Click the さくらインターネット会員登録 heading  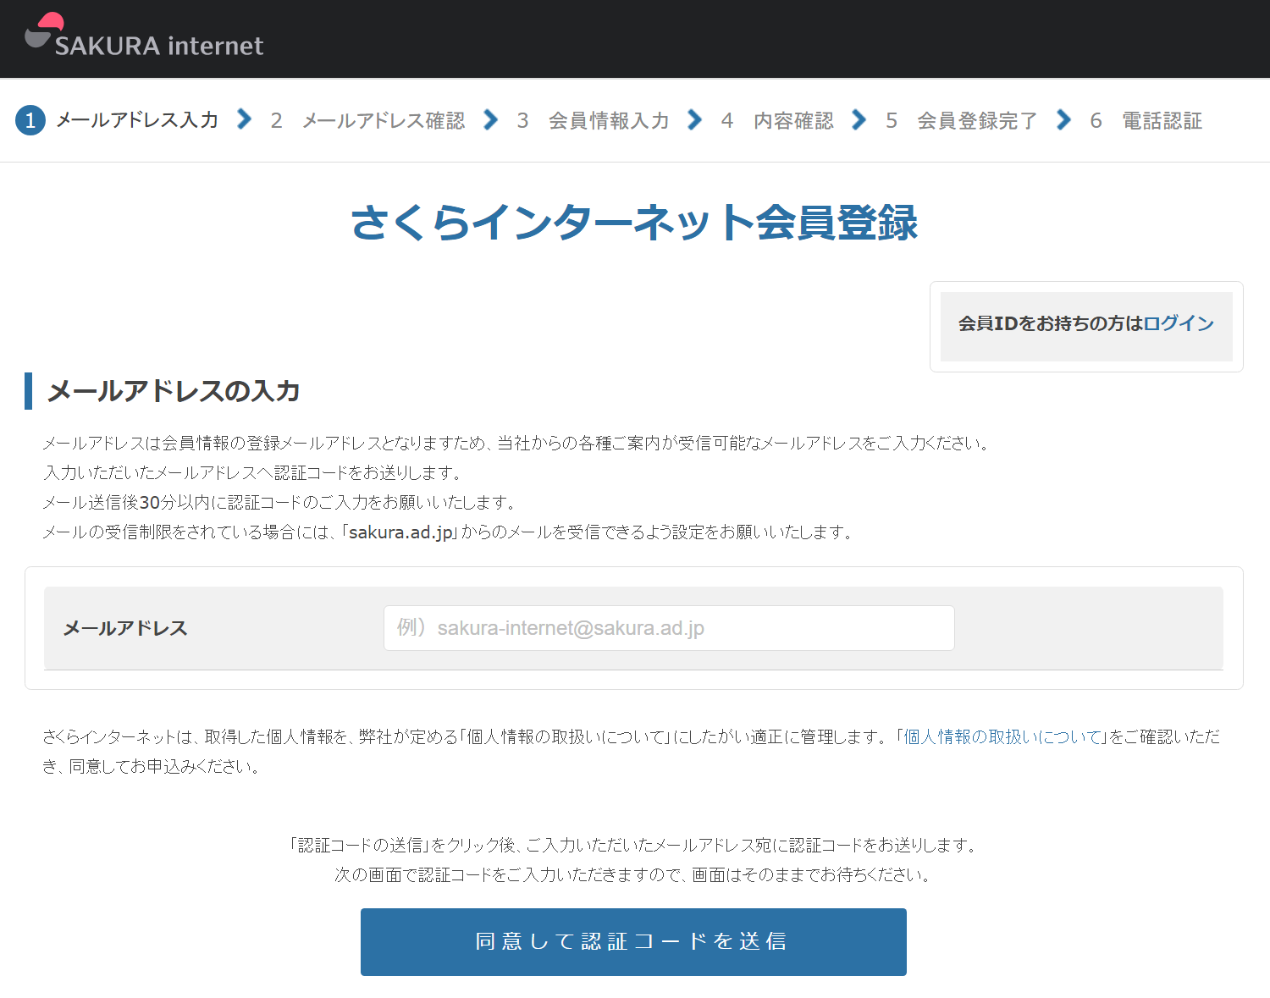[634, 223]
